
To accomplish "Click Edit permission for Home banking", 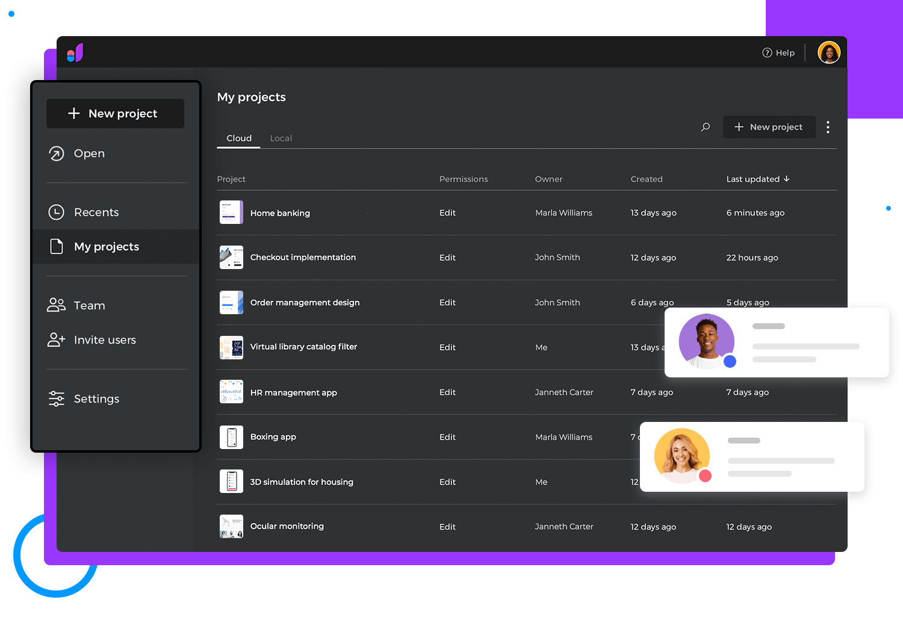I will [x=447, y=213].
